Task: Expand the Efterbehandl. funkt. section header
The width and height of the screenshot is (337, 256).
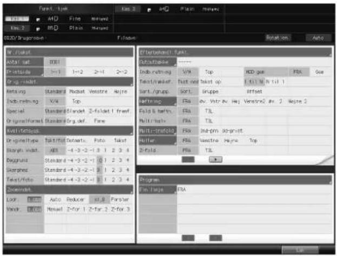Action: [x=235, y=52]
